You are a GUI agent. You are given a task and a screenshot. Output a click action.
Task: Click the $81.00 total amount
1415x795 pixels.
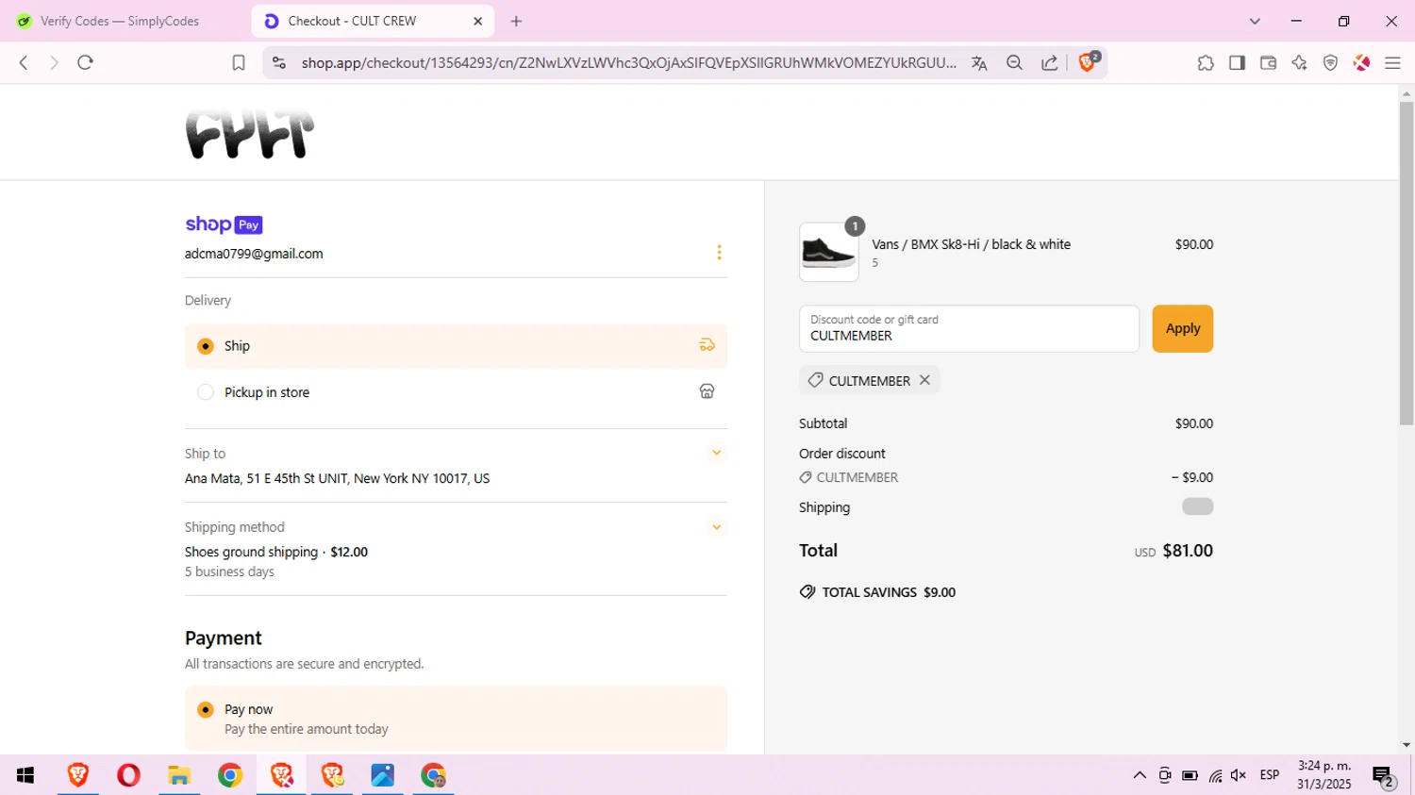click(x=1188, y=551)
